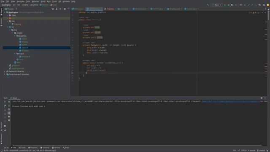Toggle the Project tool window side tab
The width and height of the screenshot is (270, 152).
click(1, 12)
